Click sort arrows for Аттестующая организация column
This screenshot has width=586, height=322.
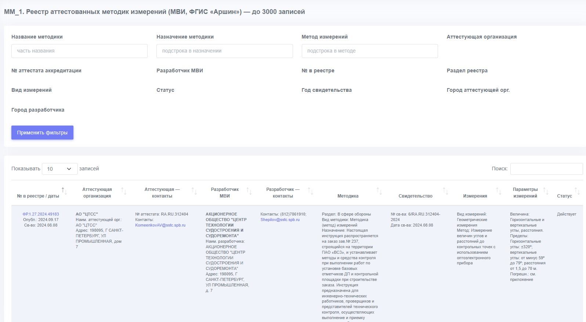pyautogui.click(x=124, y=191)
